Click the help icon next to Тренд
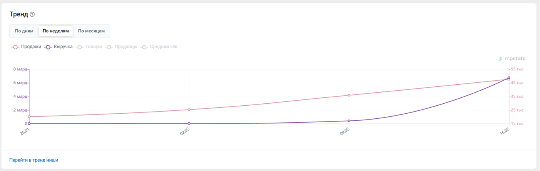 [33, 15]
